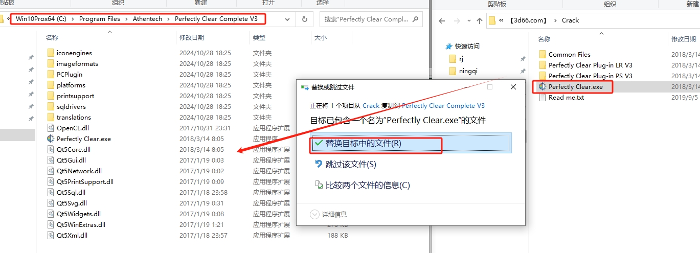This screenshot has width=700, height=253.
Task: Select the PCPlugin folder icon
Action: coord(50,74)
